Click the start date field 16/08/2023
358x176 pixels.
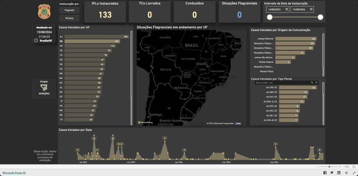click(277, 9)
